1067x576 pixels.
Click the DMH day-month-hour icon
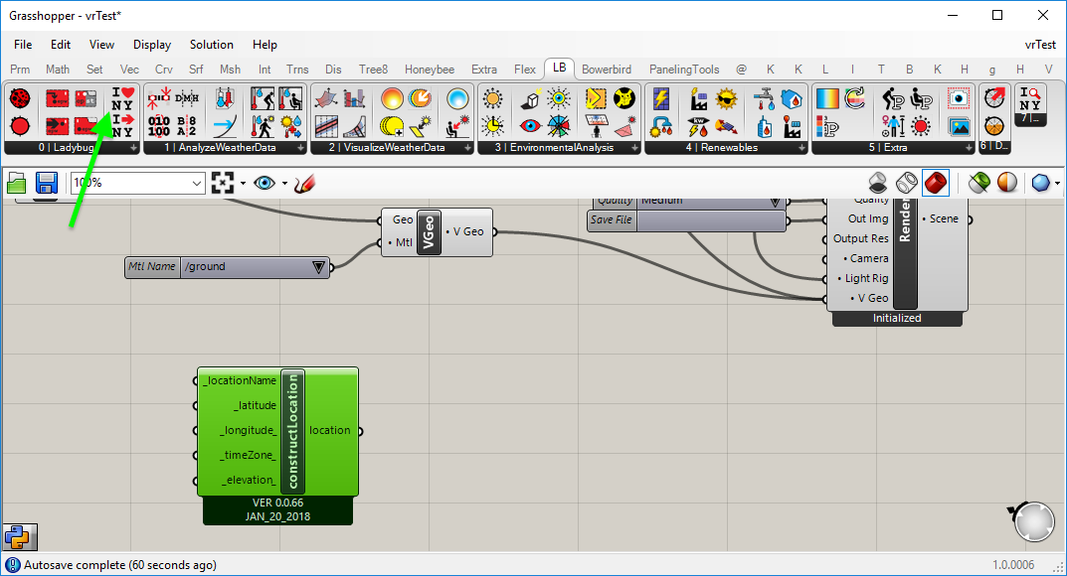pos(187,98)
